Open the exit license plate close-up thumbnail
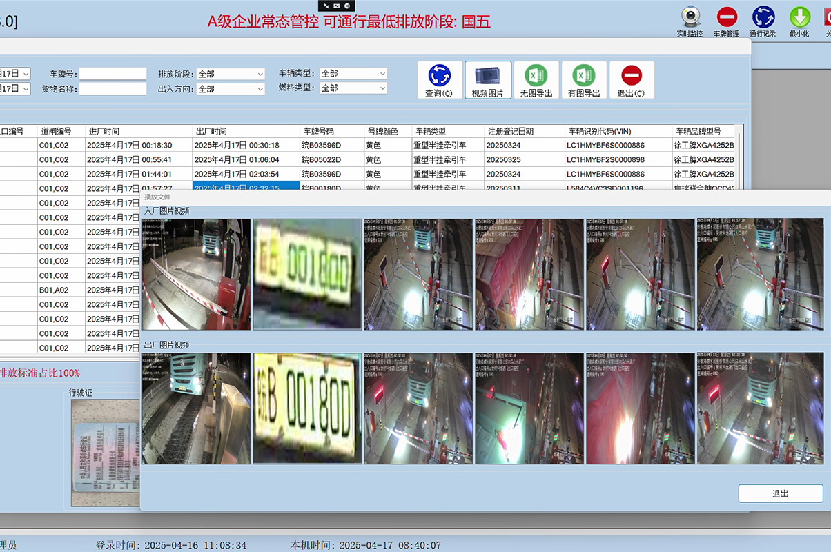 point(307,408)
